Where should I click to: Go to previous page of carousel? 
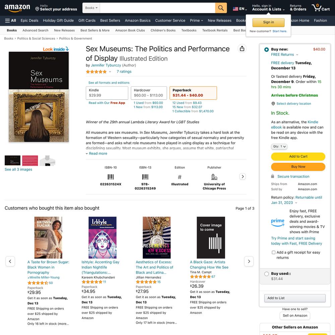[x=10, y=261]
